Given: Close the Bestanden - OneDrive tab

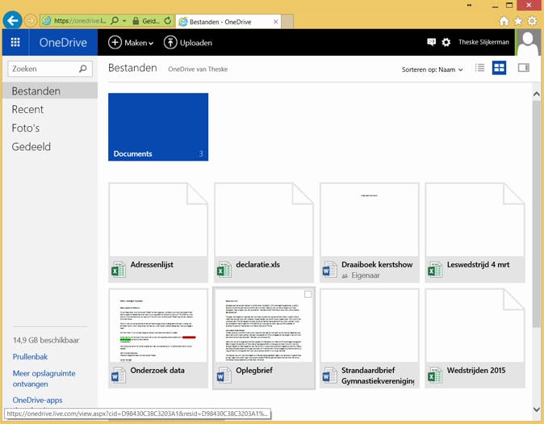Looking at the screenshot, I should click(x=275, y=22).
